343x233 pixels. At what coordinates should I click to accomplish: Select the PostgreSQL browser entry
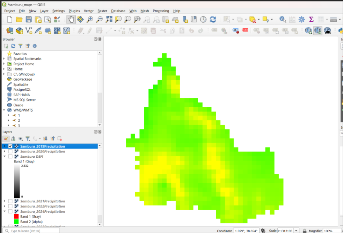click(22, 90)
